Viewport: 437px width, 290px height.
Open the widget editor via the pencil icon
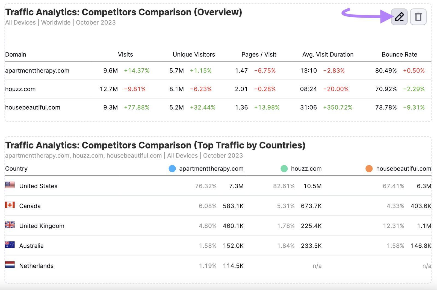399,17
